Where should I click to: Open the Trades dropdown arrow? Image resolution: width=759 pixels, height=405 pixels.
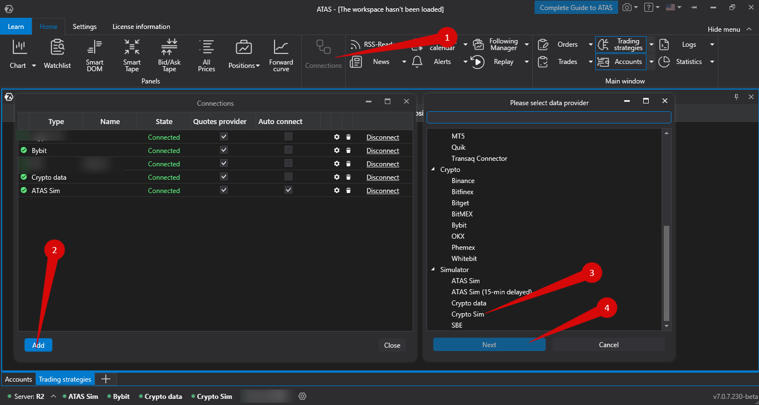click(591, 62)
